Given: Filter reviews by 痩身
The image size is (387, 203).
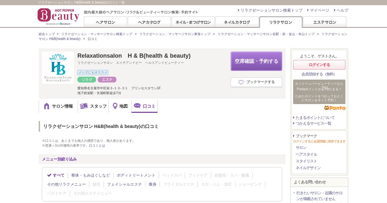Looking at the screenshot, I should point(153,184).
